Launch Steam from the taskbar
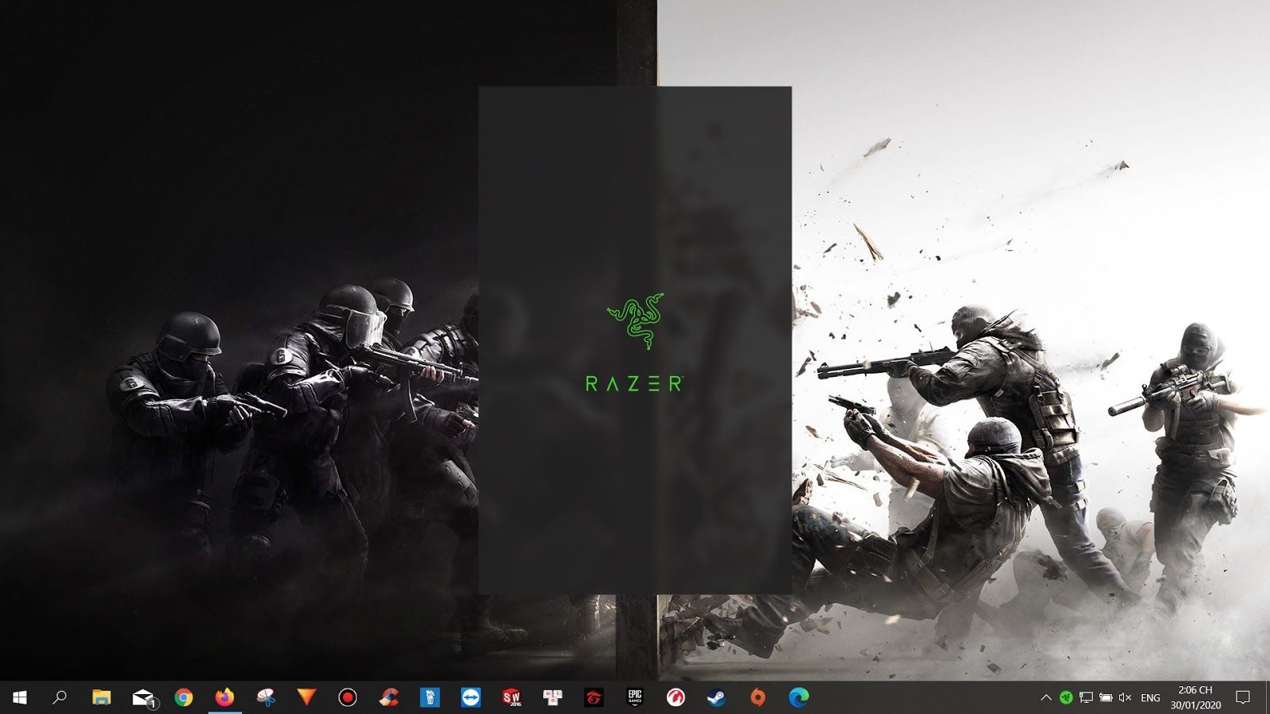This screenshot has height=714, width=1270. [718, 699]
